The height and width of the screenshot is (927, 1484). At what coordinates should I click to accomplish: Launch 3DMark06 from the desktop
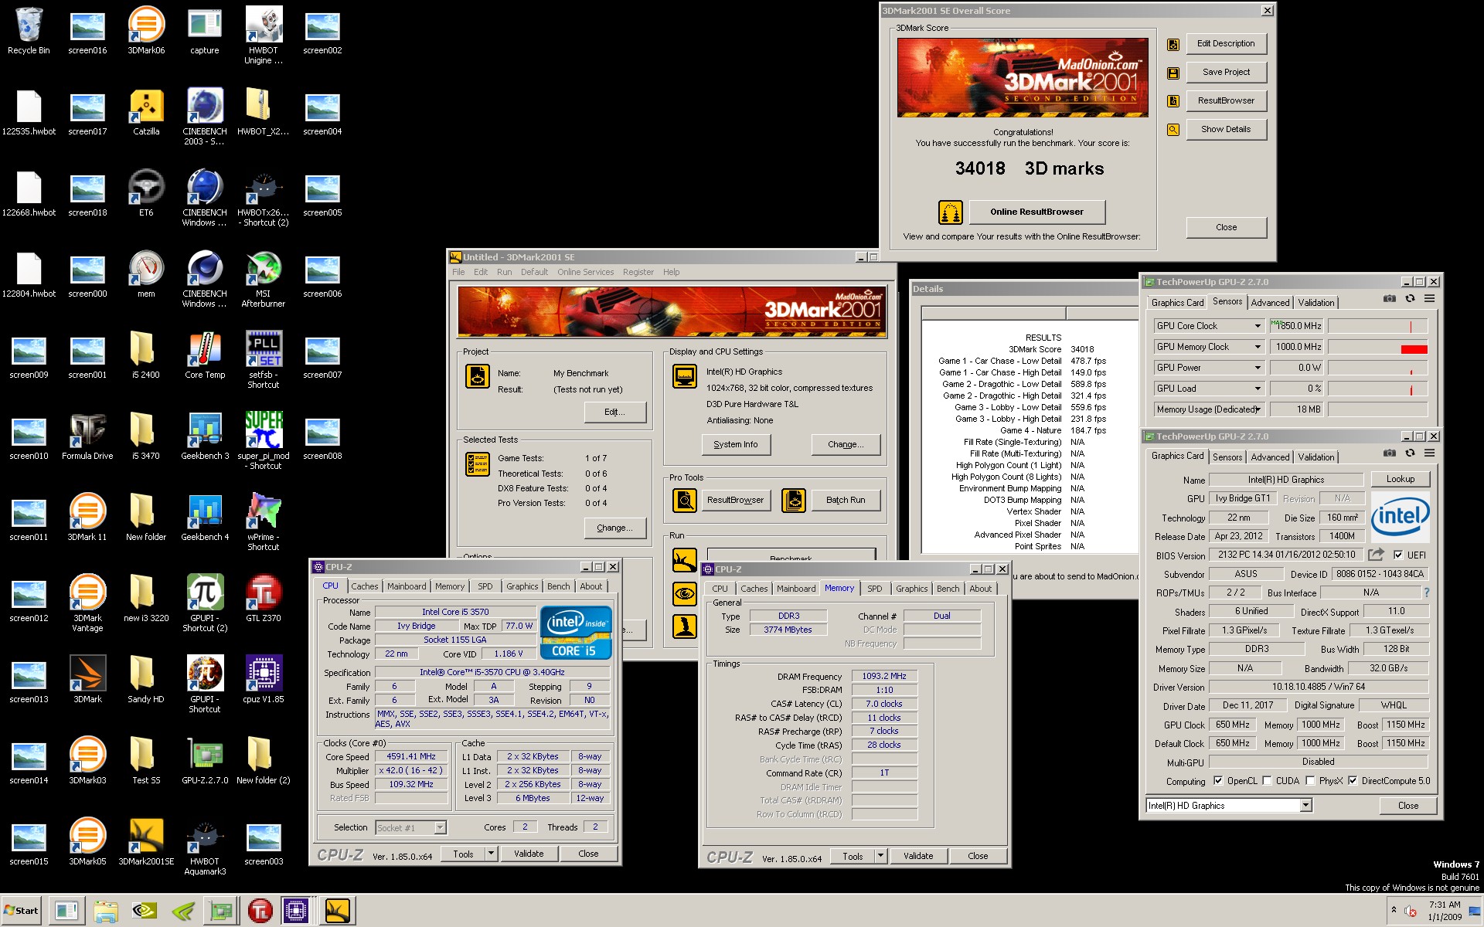point(146,31)
